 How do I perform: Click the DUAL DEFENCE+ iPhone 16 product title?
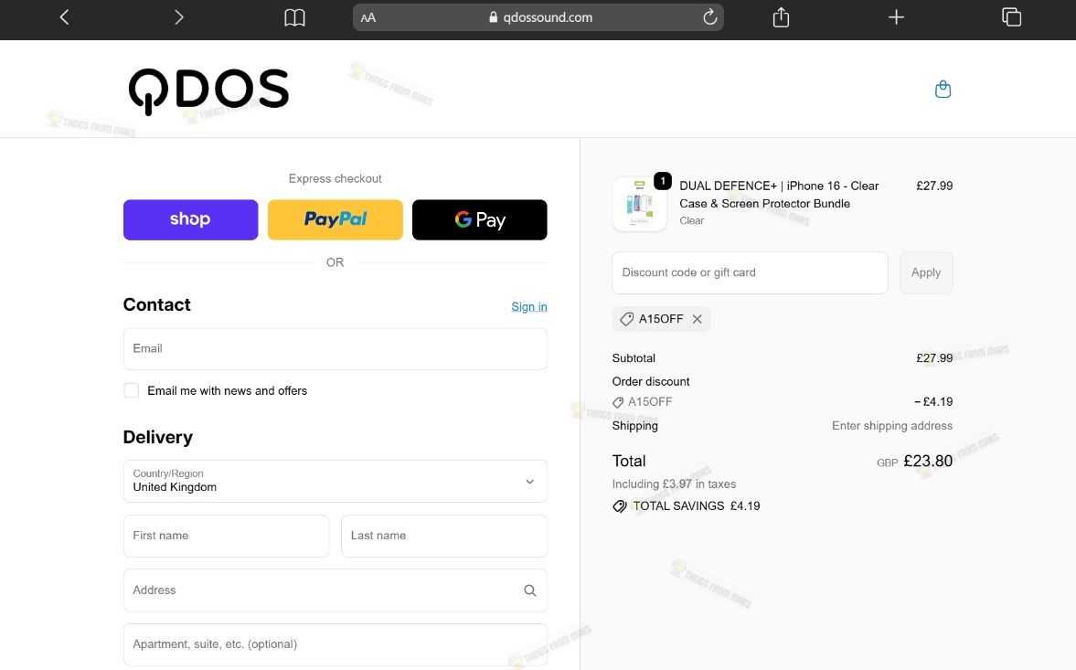tap(779, 195)
